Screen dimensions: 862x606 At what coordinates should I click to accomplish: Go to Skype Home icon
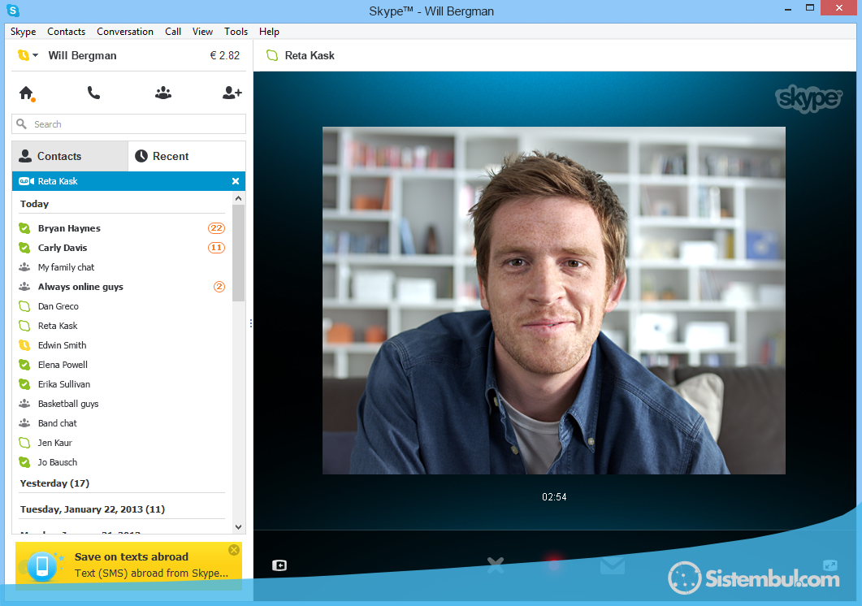pyautogui.click(x=26, y=93)
